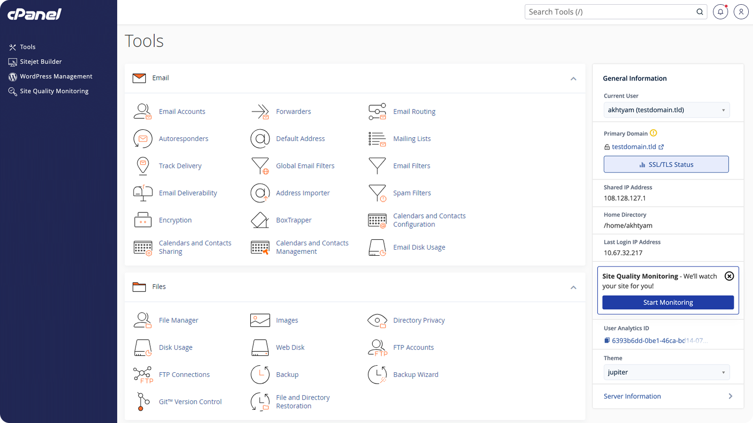Image resolution: width=753 pixels, height=423 pixels.
Task: Check SSL/TLS Status
Action: coord(666,164)
